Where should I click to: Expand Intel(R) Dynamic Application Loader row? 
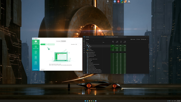click(x=86, y=70)
